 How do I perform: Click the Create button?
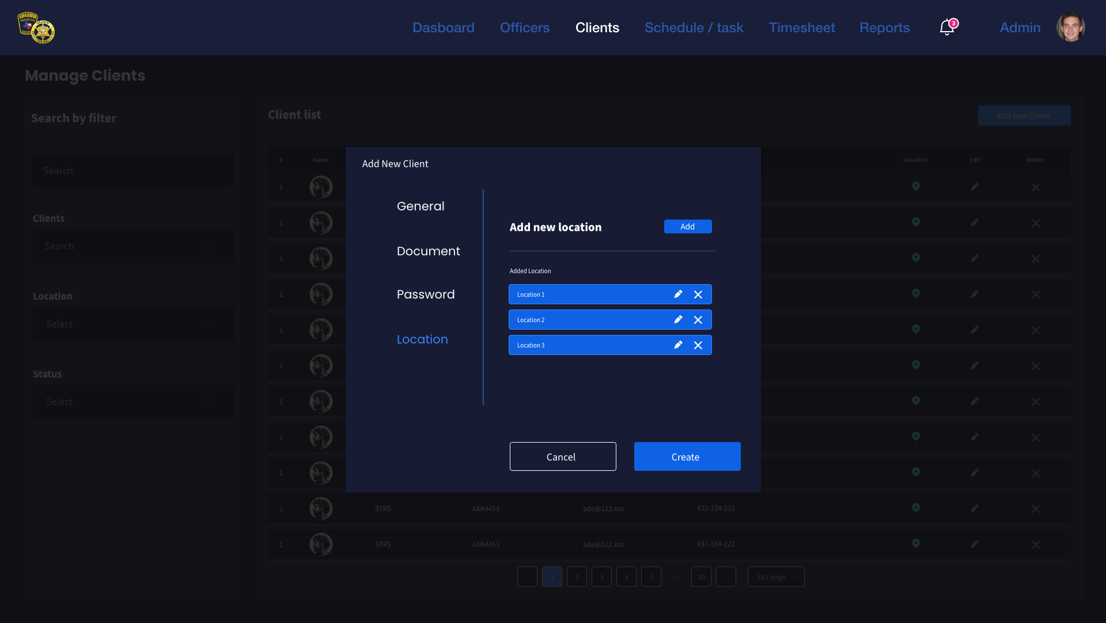click(x=687, y=456)
